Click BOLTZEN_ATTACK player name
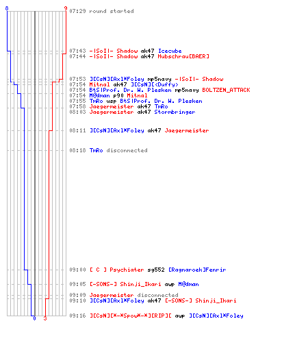 [226, 90]
